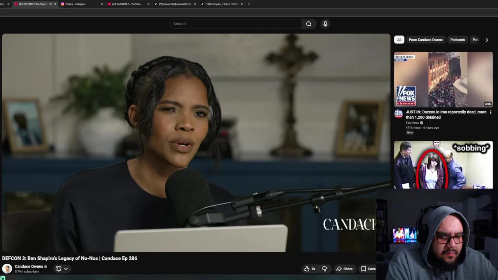Image resolution: width=498 pixels, height=280 pixels.
Task: Open more options for Fox News video
Action: (x=491, y=112)
